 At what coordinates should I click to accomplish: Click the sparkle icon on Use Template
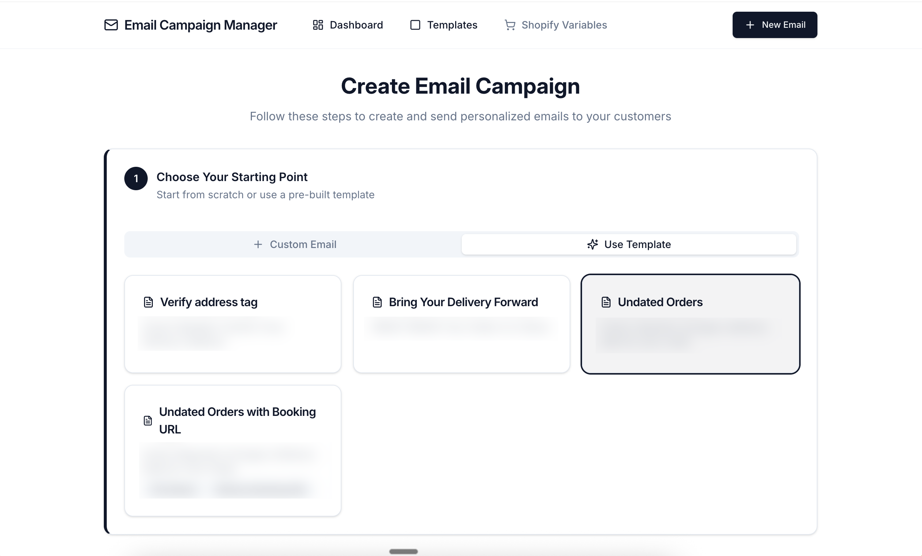(x=592, y=244)
